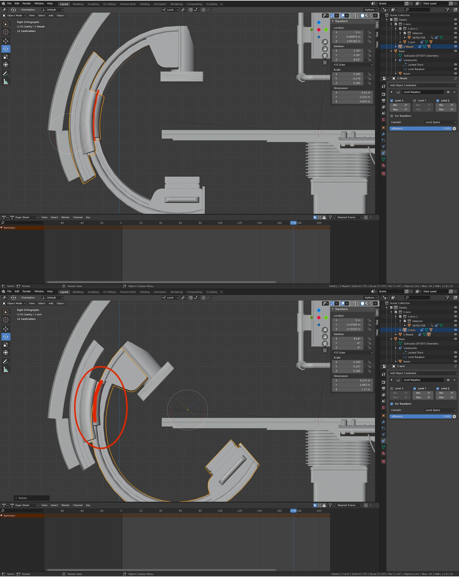Viewport: 459px width, 577px height.
Task: Pin the C-Mount properties editor
Action: (455, 78)
